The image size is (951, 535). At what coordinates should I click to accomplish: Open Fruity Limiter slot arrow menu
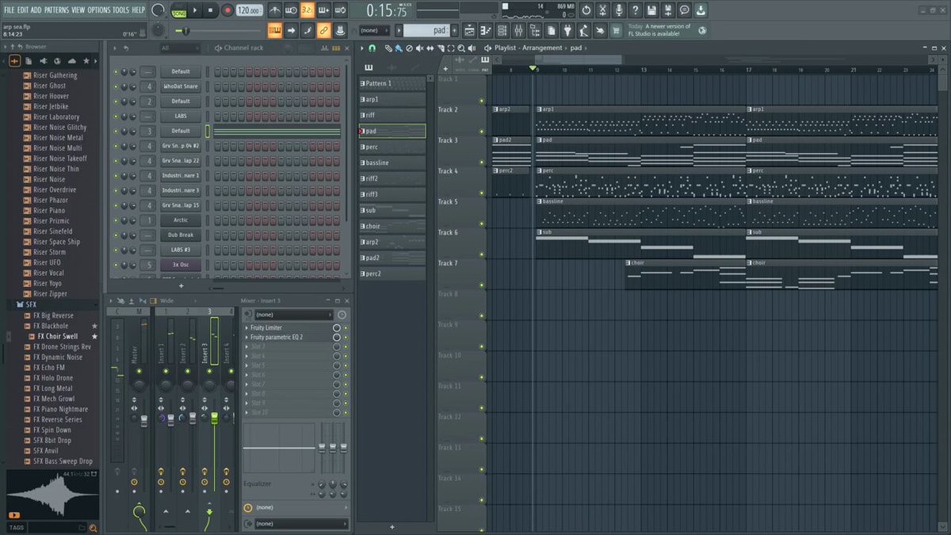click(247, 327)
